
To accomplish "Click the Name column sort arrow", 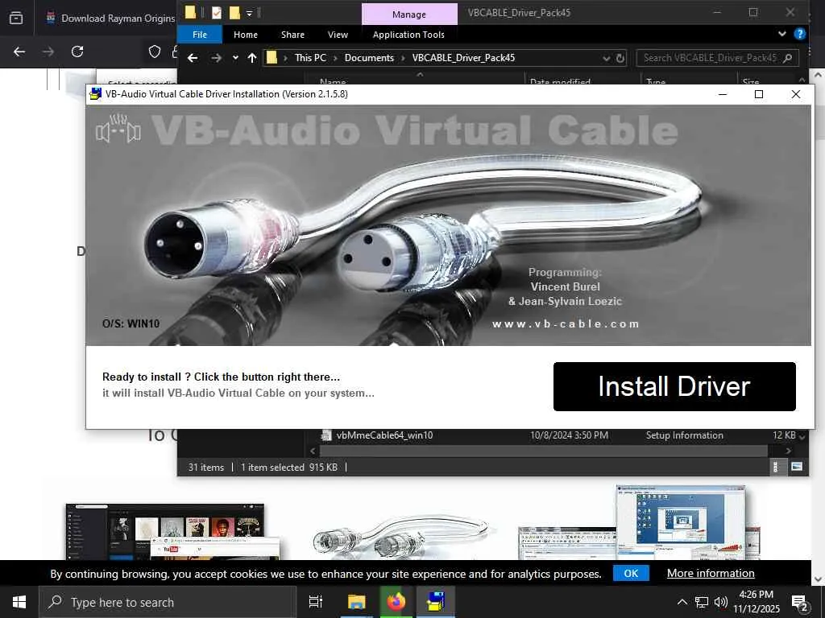I will tap(420, 75).
